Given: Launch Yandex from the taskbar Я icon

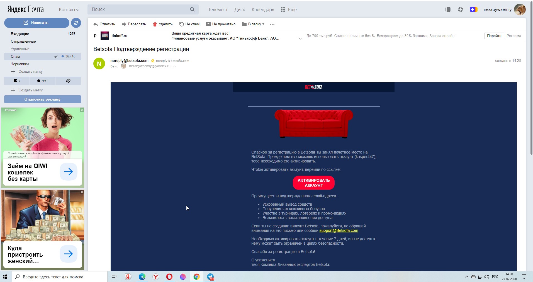Looking at the screenshot, I should (128, 277).
